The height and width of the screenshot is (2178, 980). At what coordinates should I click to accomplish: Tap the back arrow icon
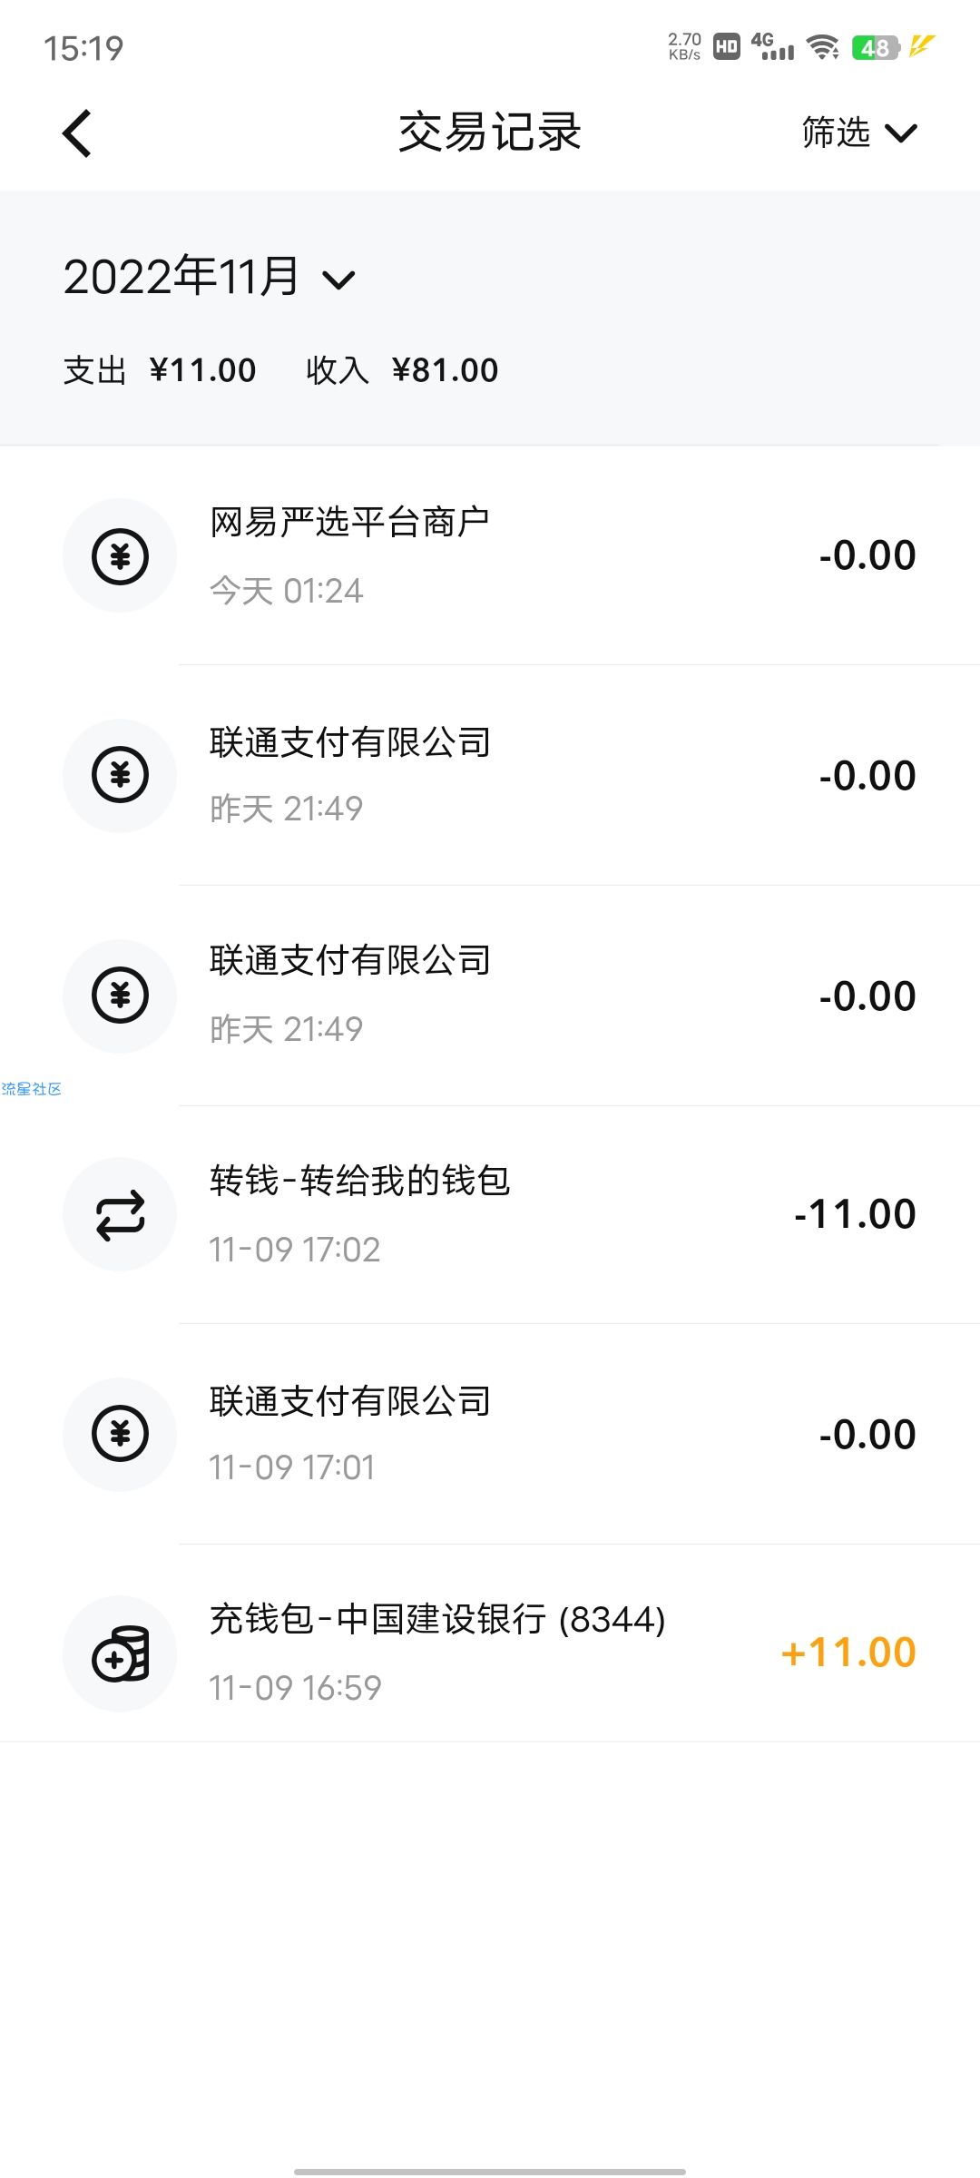coord(77,133)
